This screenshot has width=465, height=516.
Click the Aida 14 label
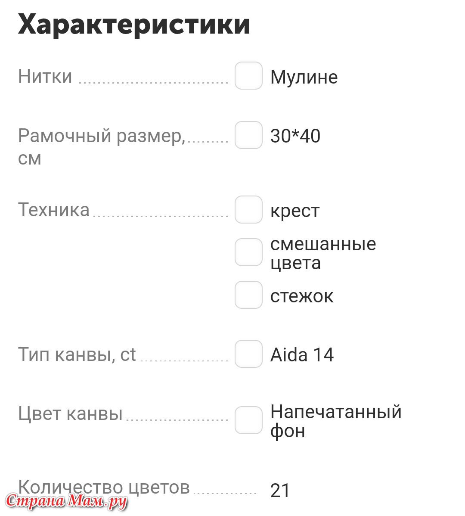click(x=302, y=355)
